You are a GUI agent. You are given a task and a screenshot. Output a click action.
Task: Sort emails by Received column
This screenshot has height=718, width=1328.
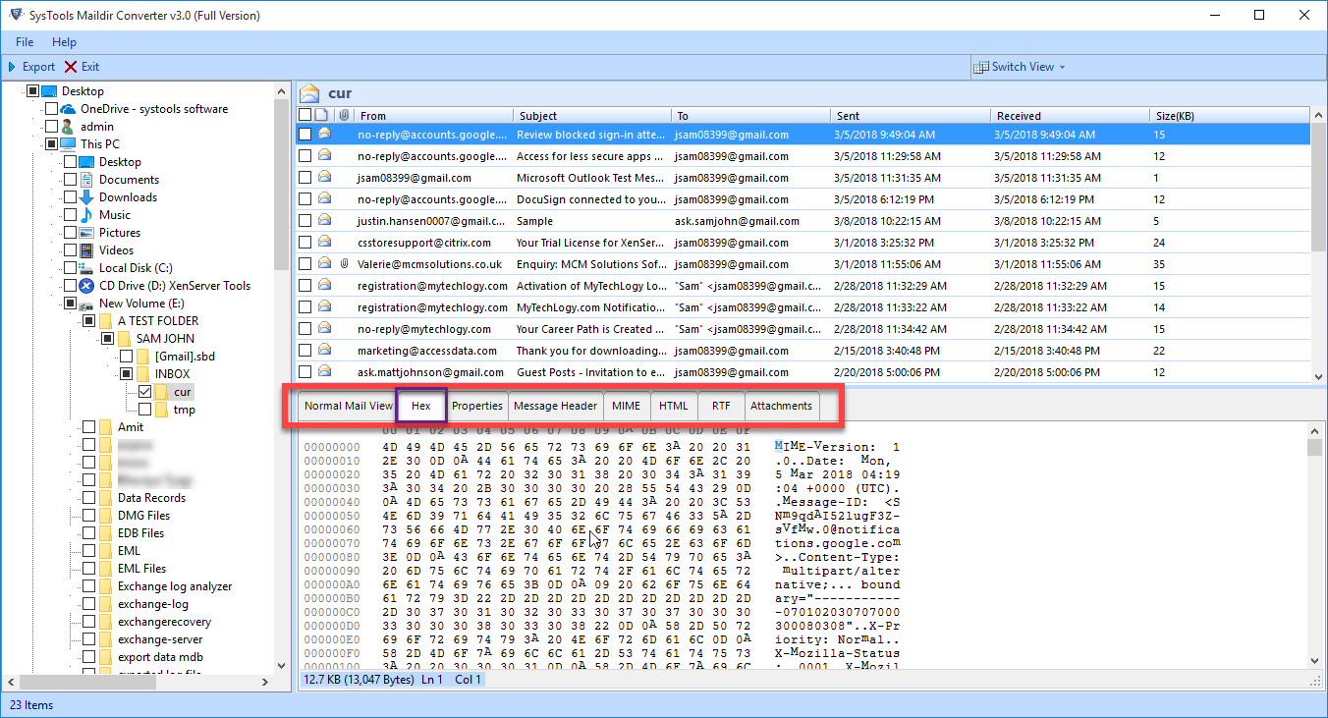tap(1071, 116)
